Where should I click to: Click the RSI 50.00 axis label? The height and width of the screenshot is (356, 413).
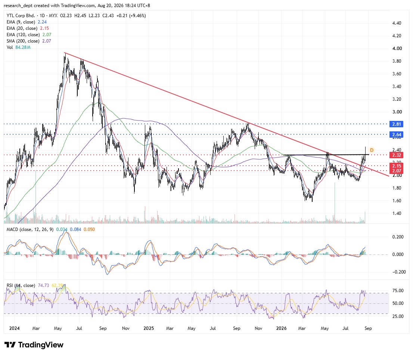[398, 303]
